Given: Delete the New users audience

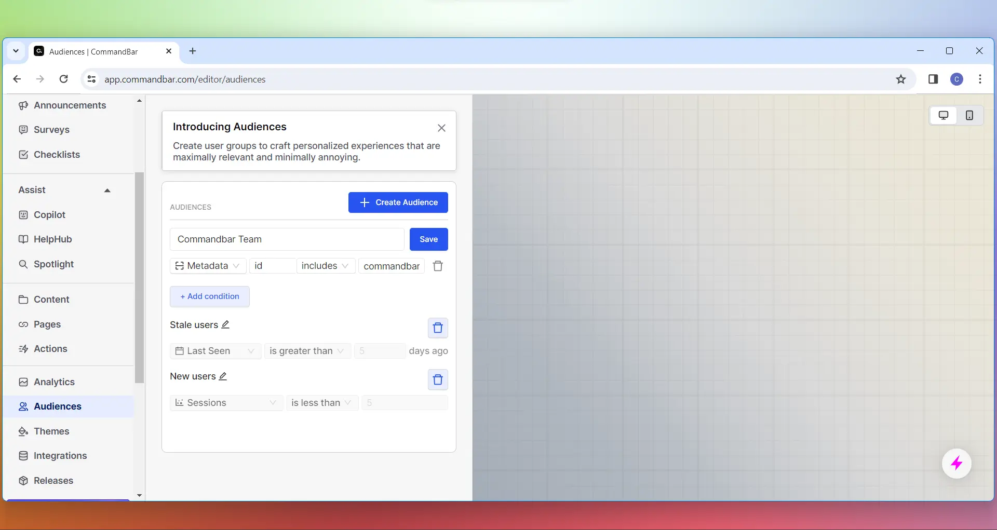Looking at the screenshot, I should (x=437, y=379).
